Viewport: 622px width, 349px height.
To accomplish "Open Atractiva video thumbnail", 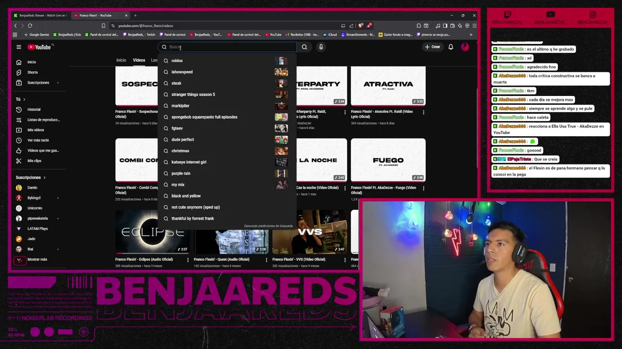I will click(388, 86).
